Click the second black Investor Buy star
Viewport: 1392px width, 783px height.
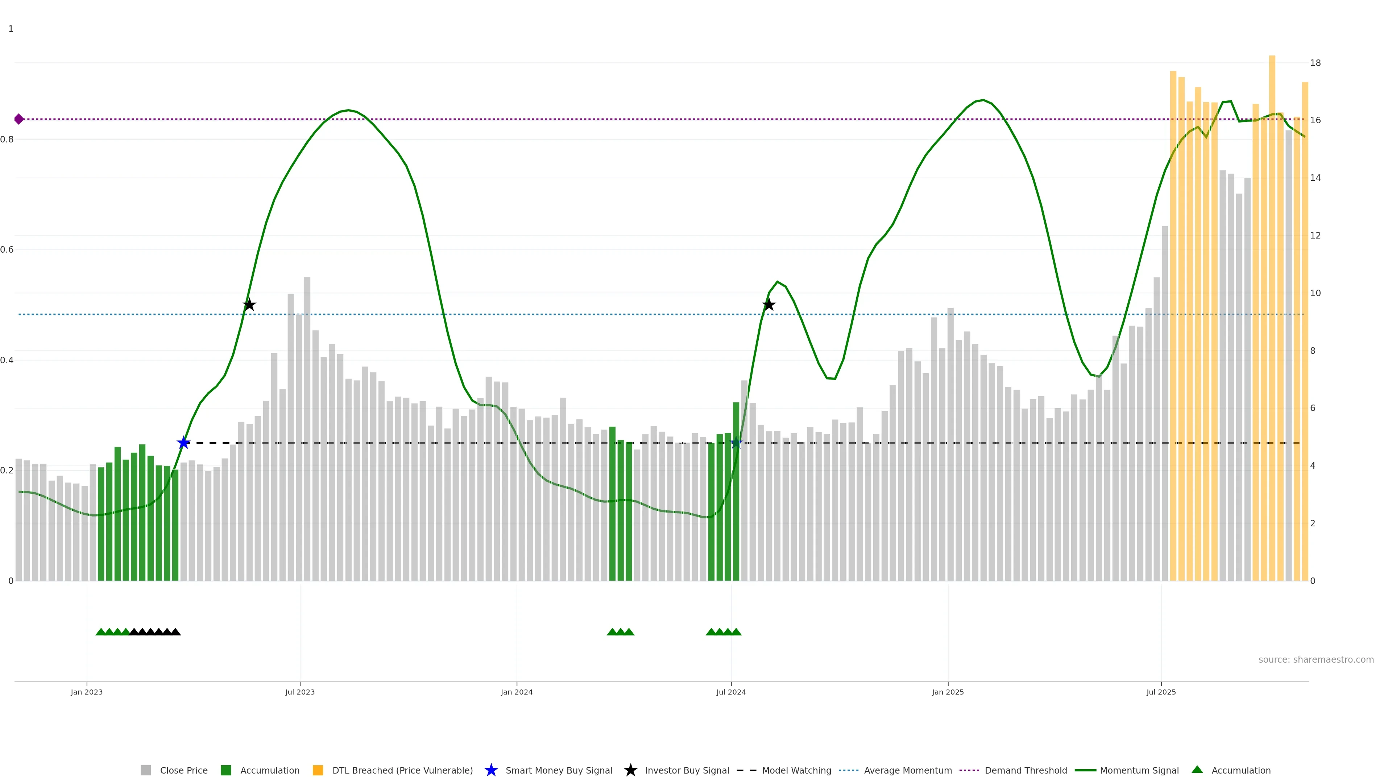768,305
